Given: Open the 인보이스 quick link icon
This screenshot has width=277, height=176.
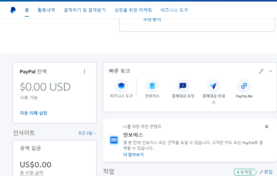Looking at the screenshot, I should (x=152, y=86).
